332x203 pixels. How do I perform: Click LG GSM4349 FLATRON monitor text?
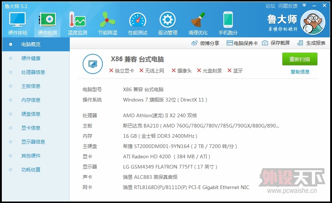[170, 167]
